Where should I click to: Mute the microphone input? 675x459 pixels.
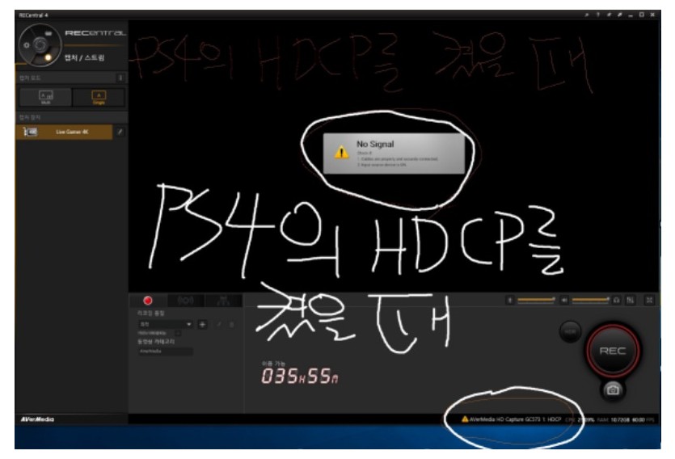tap(510, 301)
